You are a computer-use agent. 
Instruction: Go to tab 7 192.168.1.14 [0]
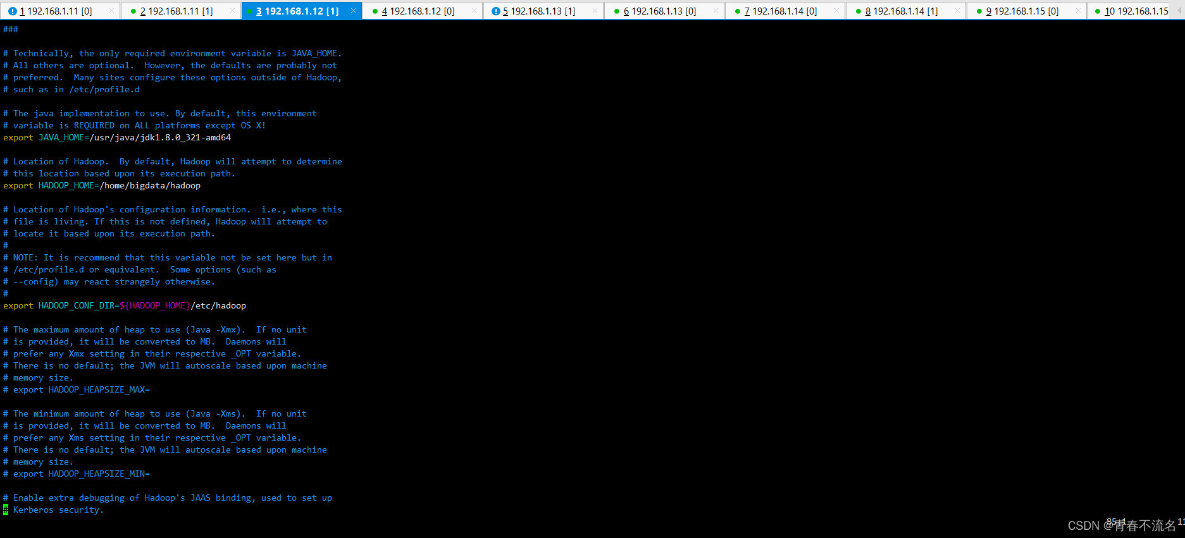click(x=785, y=11)
